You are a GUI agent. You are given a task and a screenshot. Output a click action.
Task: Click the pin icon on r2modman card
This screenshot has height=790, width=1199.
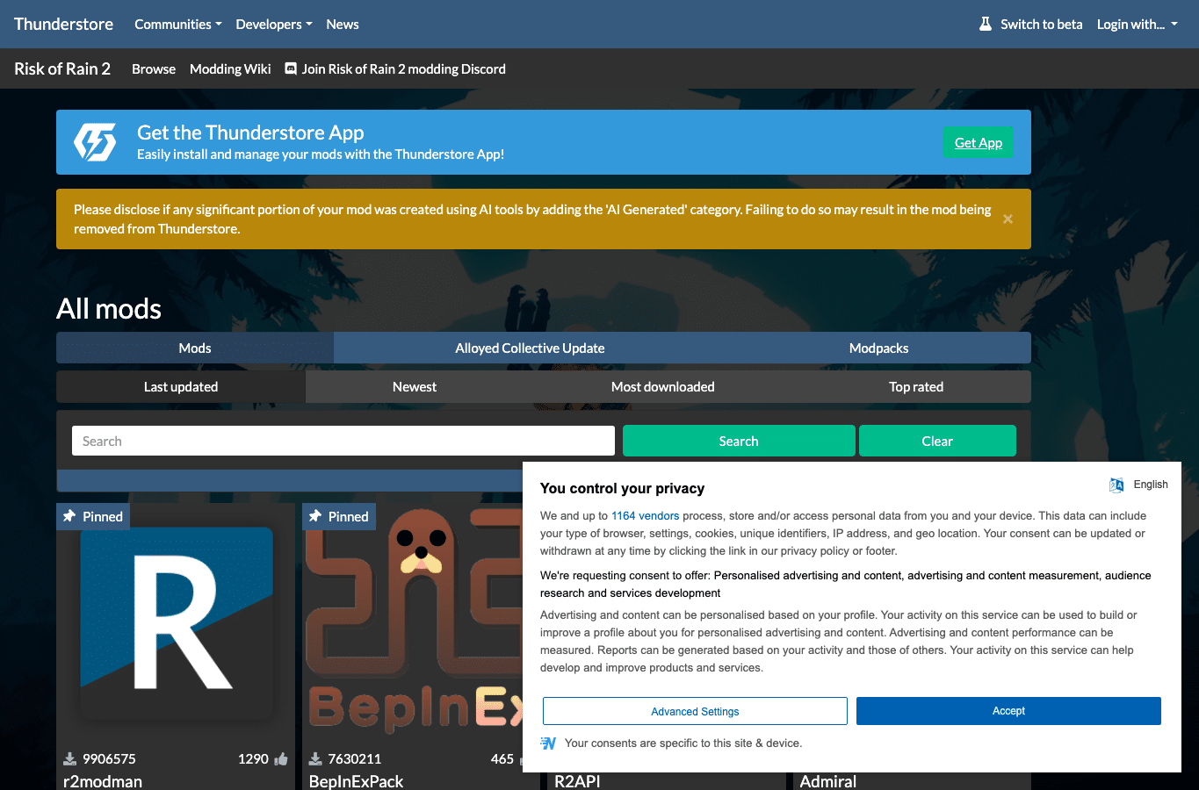(x=69, y=516)
